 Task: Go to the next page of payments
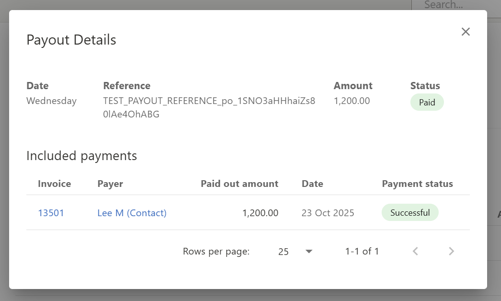[x=451, y=251]
